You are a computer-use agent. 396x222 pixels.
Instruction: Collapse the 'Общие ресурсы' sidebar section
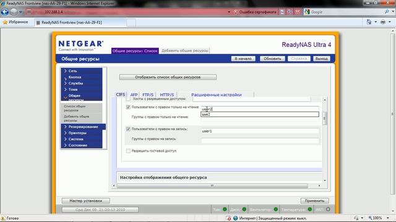[81, 97]
